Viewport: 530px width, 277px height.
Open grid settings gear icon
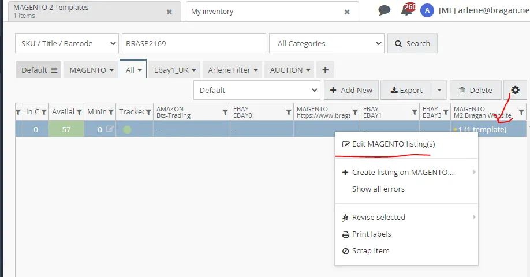pos(515,90)
